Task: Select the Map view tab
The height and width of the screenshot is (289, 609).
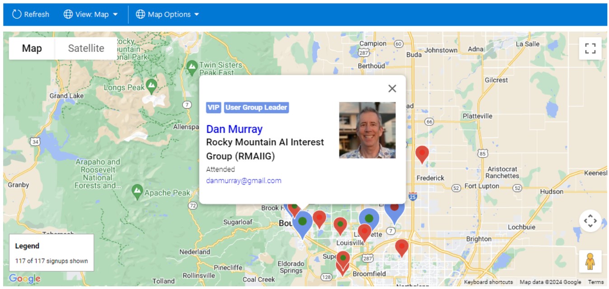Action: (32, 48)
